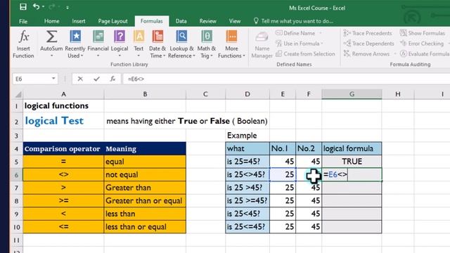
Task: Select the Formulas tab
Action: [152, 21]
